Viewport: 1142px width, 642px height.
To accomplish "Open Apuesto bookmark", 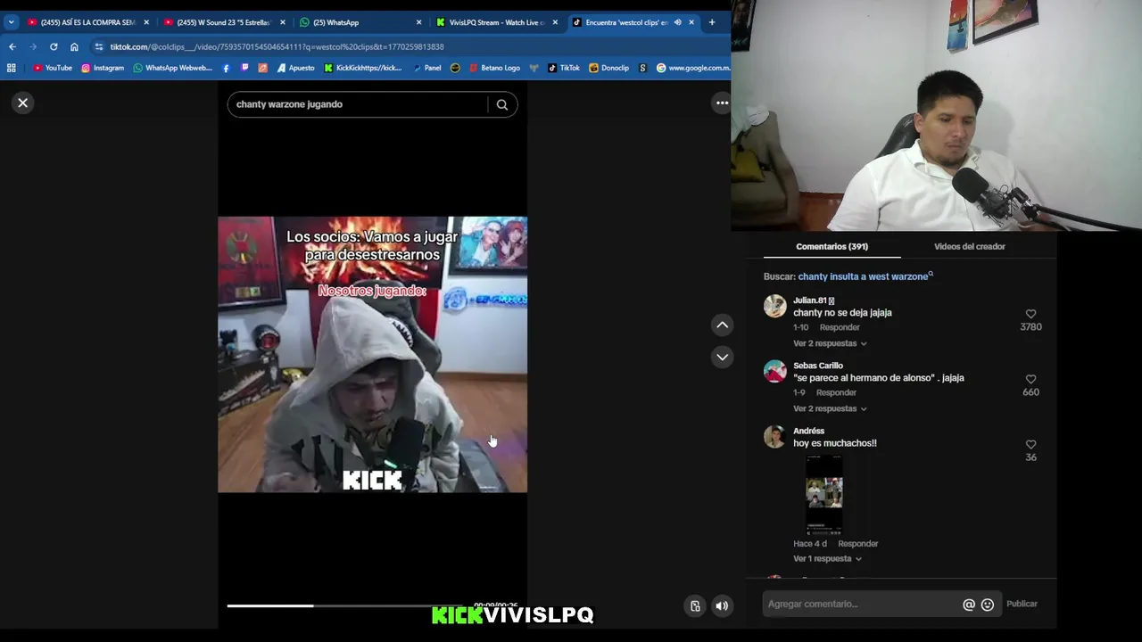I will pos(295,68).
